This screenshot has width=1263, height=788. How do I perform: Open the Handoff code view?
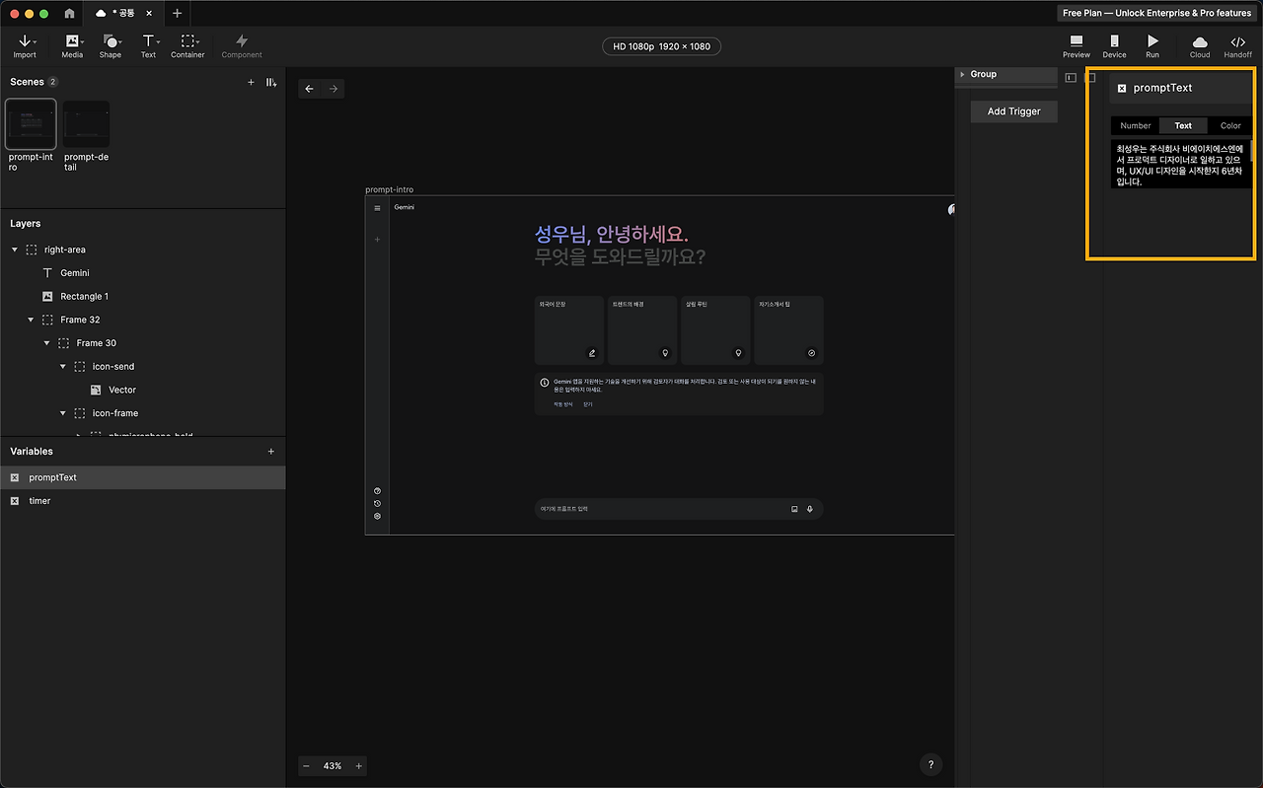tap(1238, 45)
